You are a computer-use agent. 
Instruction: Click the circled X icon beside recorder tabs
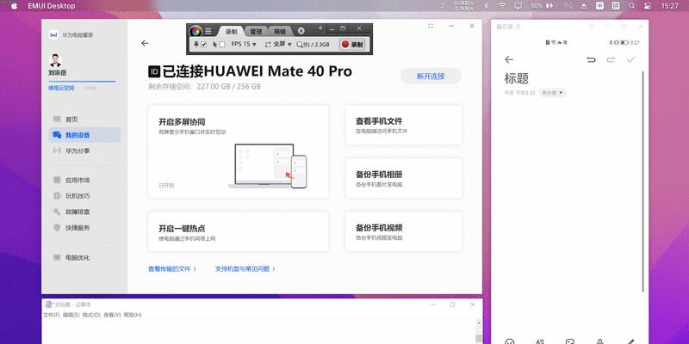(x=301, y=31)
